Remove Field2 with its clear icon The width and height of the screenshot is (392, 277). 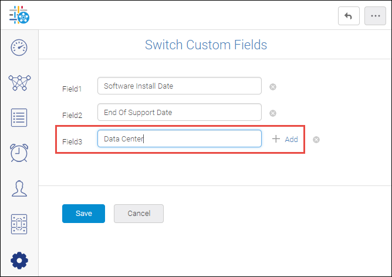pos(273,113)
